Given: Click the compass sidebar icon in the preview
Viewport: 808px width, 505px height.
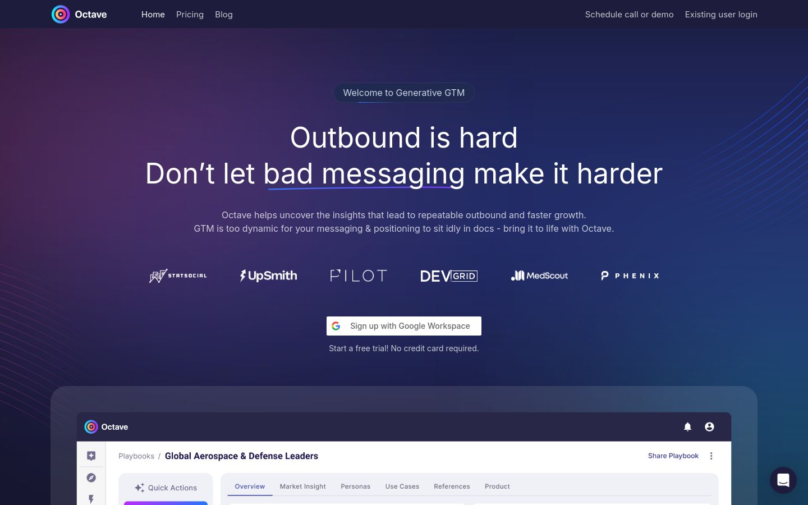Looking at the screenshot, I should pos(91,478).
